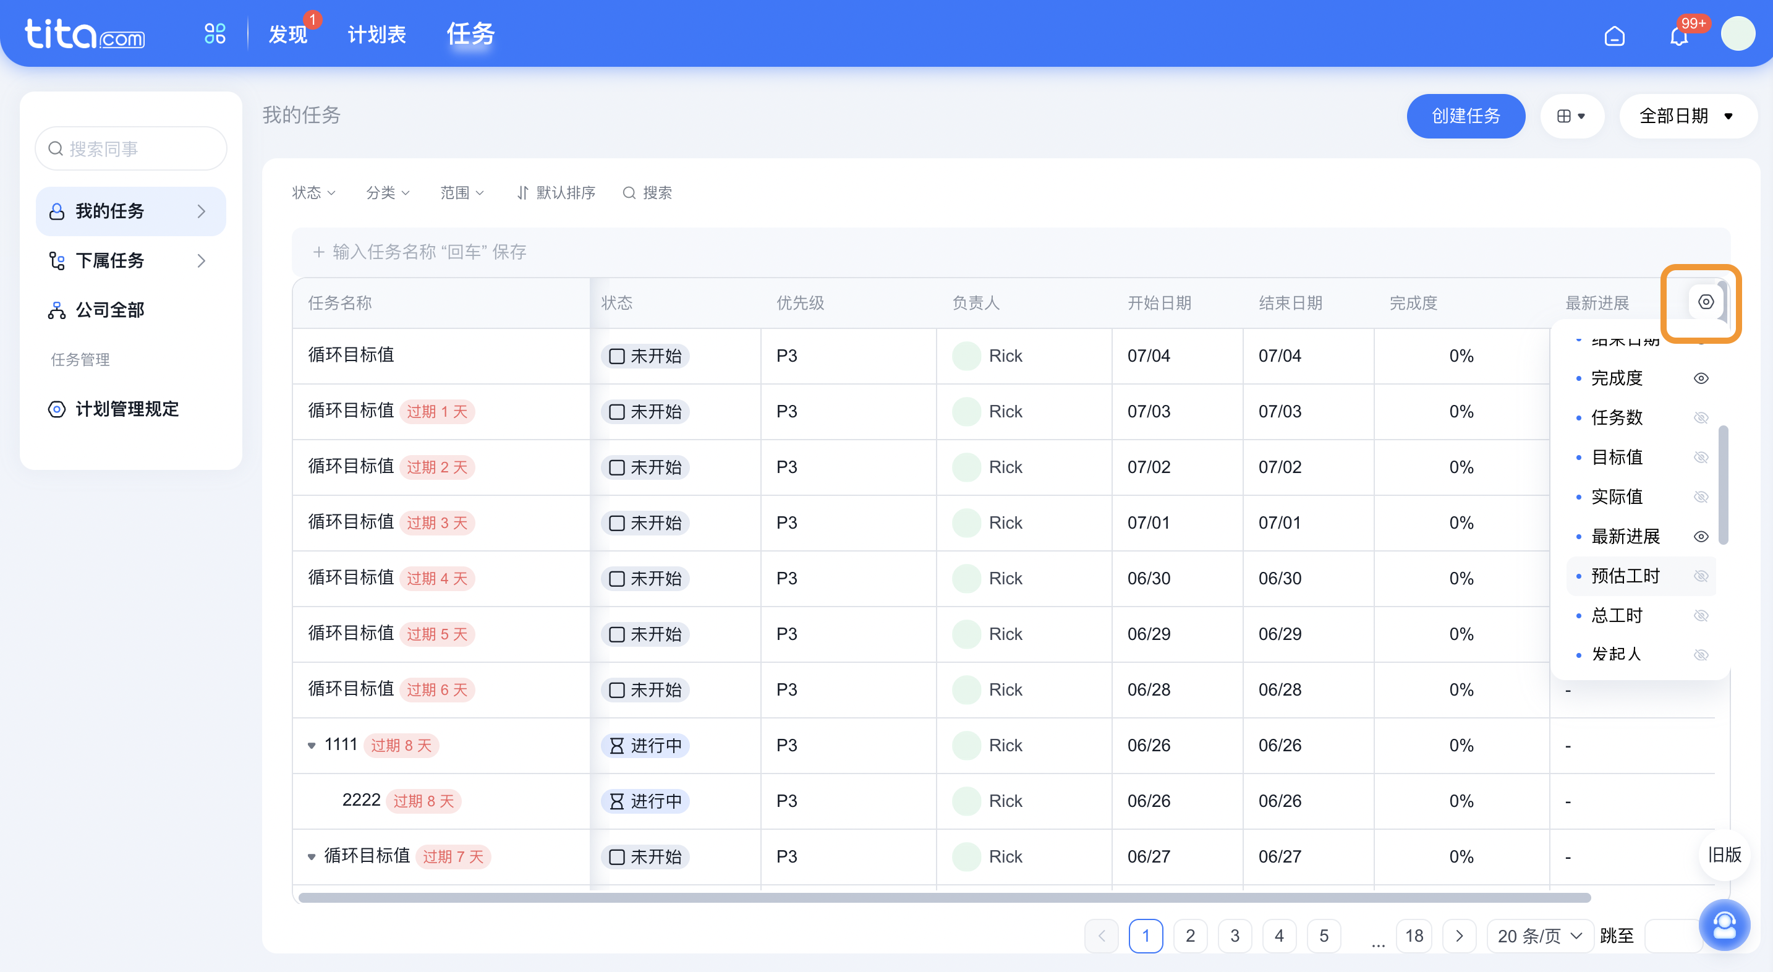Open 计划管理规定 link in sidebar

coord(127,409)
